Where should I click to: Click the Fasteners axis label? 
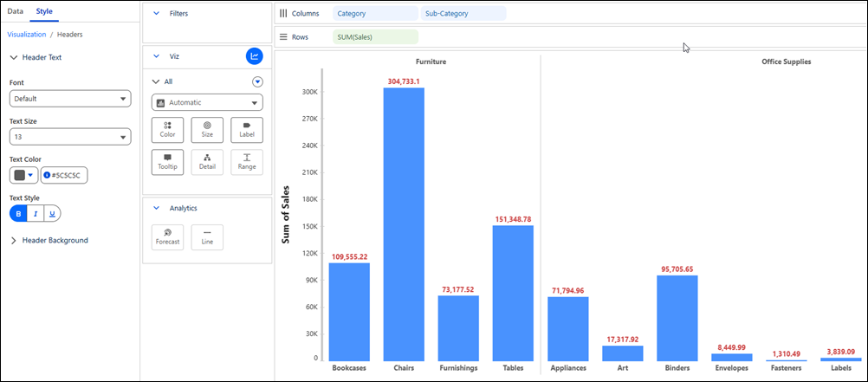pos(786,367)
